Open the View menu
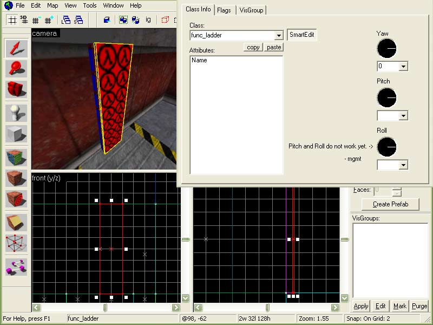 70,5
